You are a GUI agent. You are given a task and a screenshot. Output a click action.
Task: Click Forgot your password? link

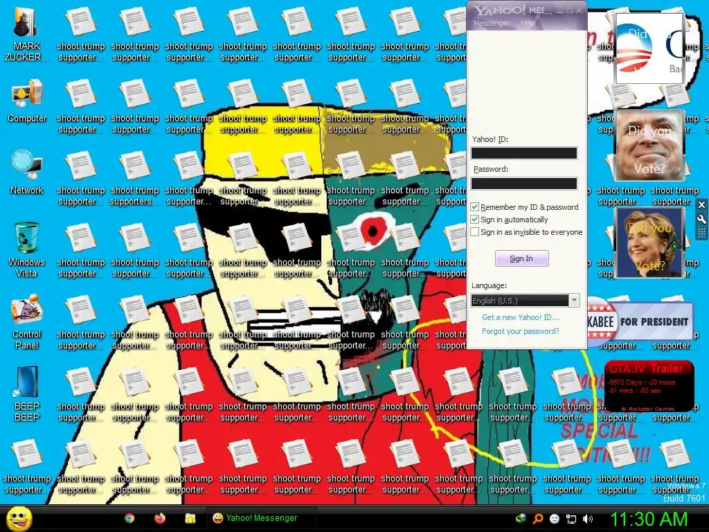(521, 331)
